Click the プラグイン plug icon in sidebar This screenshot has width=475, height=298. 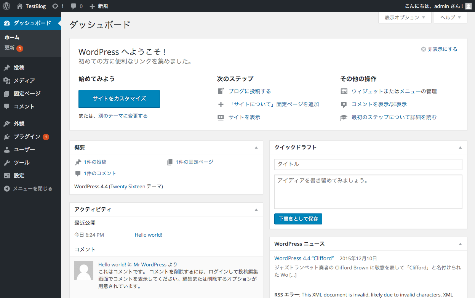point(7,137)
